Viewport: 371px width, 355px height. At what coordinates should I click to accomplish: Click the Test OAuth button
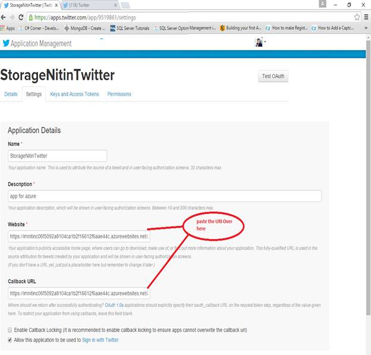tap(273, 76)
